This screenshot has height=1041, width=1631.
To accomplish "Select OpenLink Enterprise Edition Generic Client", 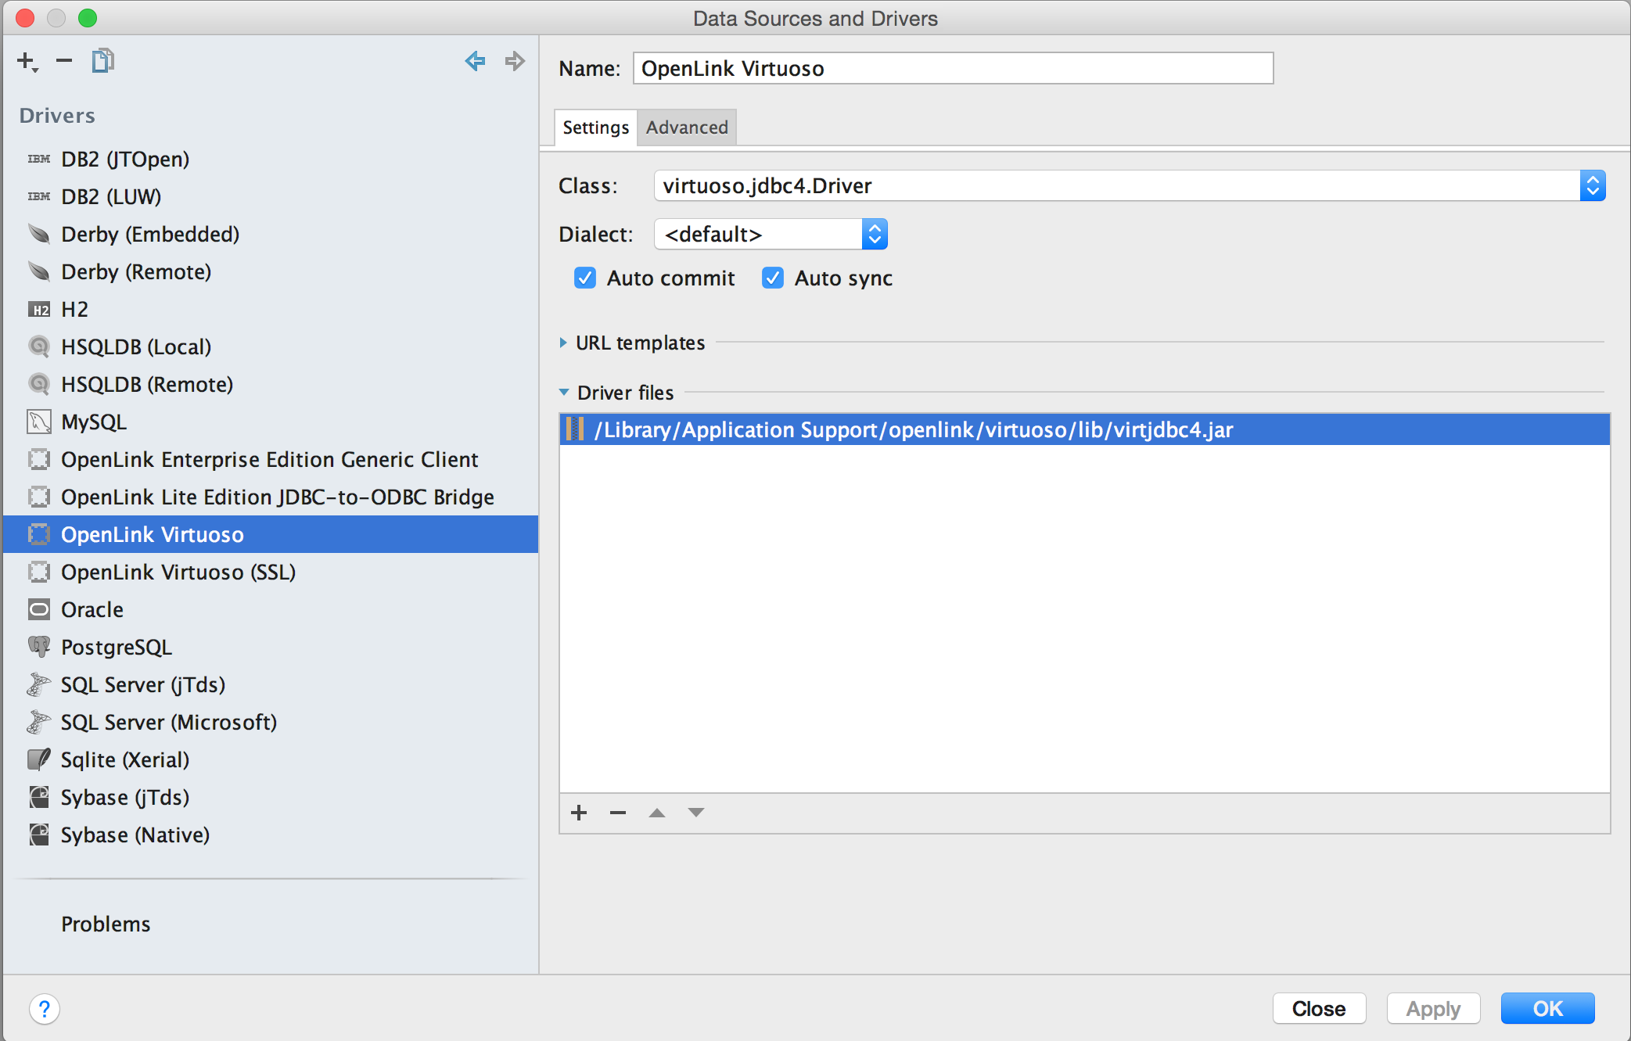I will coord(271,459).
